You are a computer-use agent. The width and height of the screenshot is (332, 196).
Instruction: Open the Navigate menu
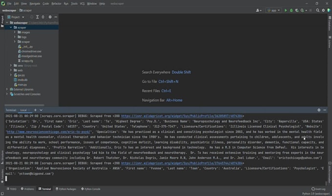click(35, 3)
